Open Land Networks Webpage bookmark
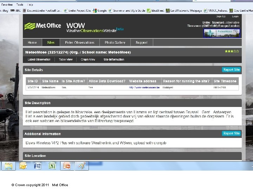Image resolution: width=253 pixels, height=190 pixels. 184,11
